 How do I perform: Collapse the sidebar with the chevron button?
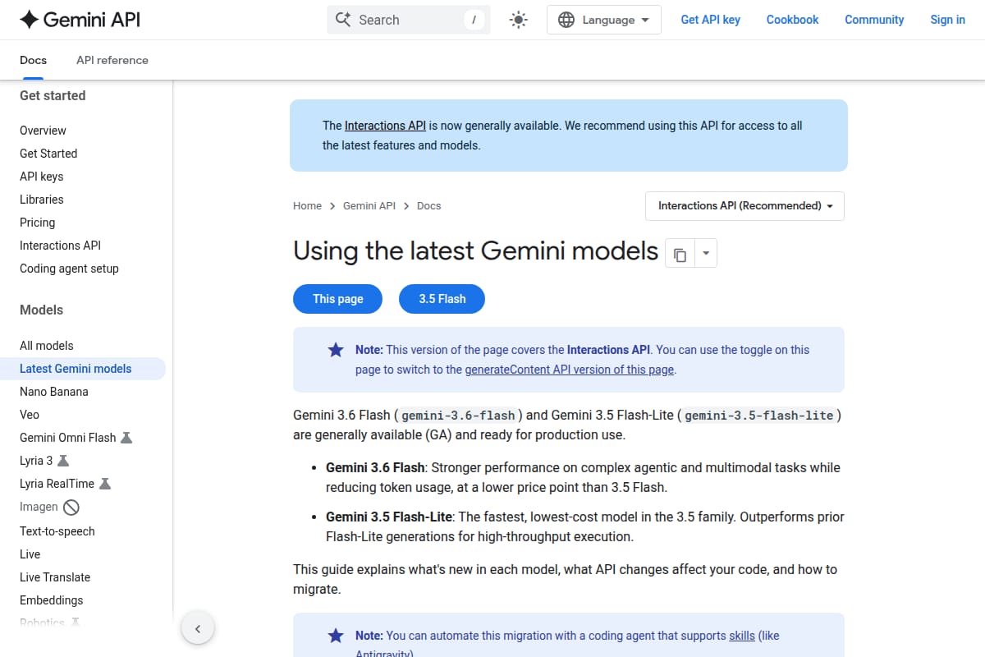[198, 629]
